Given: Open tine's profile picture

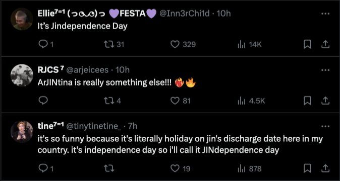Looking at the screenshot, I should 22,132.
